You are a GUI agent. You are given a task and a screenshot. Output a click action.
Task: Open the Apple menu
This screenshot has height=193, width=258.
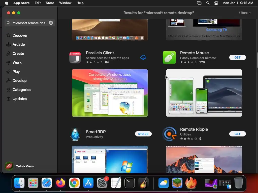7,3
